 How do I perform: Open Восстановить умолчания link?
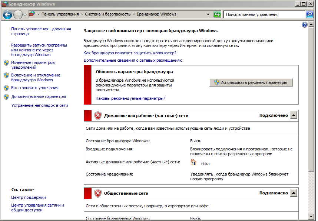[35, 88]
